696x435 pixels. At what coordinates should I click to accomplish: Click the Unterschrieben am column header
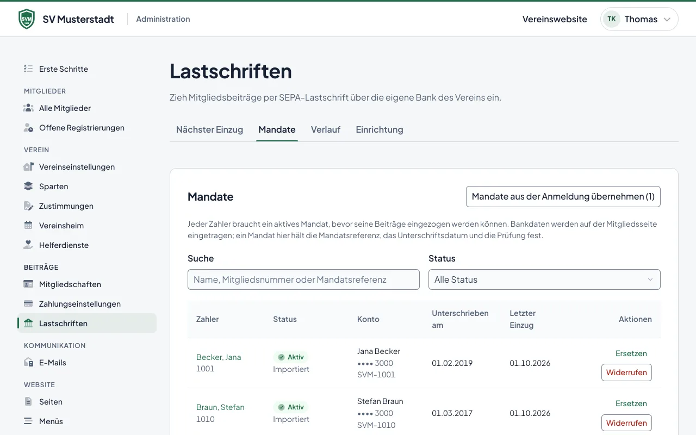[x=461, y=319]
